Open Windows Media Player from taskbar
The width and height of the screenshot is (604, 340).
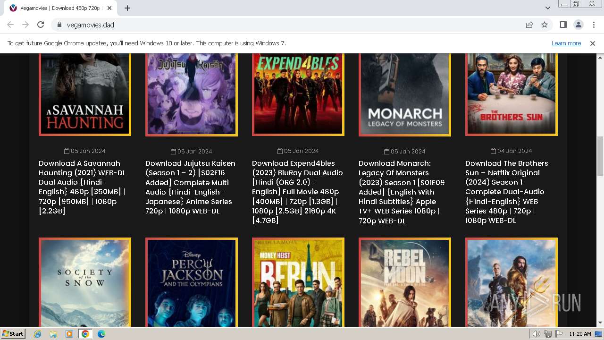tap(69, 334)
